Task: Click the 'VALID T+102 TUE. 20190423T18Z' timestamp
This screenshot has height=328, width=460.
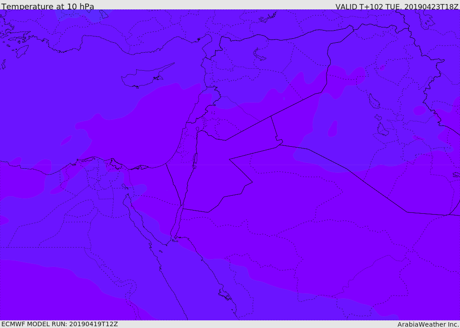Action: (x=397, y=7)
